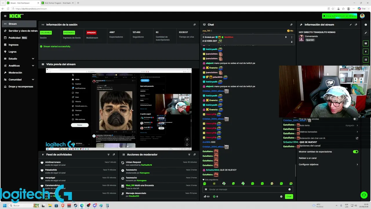Open the emoji picker in the message box
The height and width of the screenshot is (209, 371).
point(289,190)
